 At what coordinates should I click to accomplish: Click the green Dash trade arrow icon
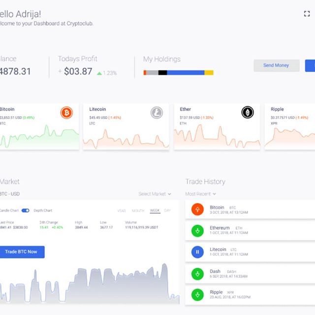coord(197,274)
